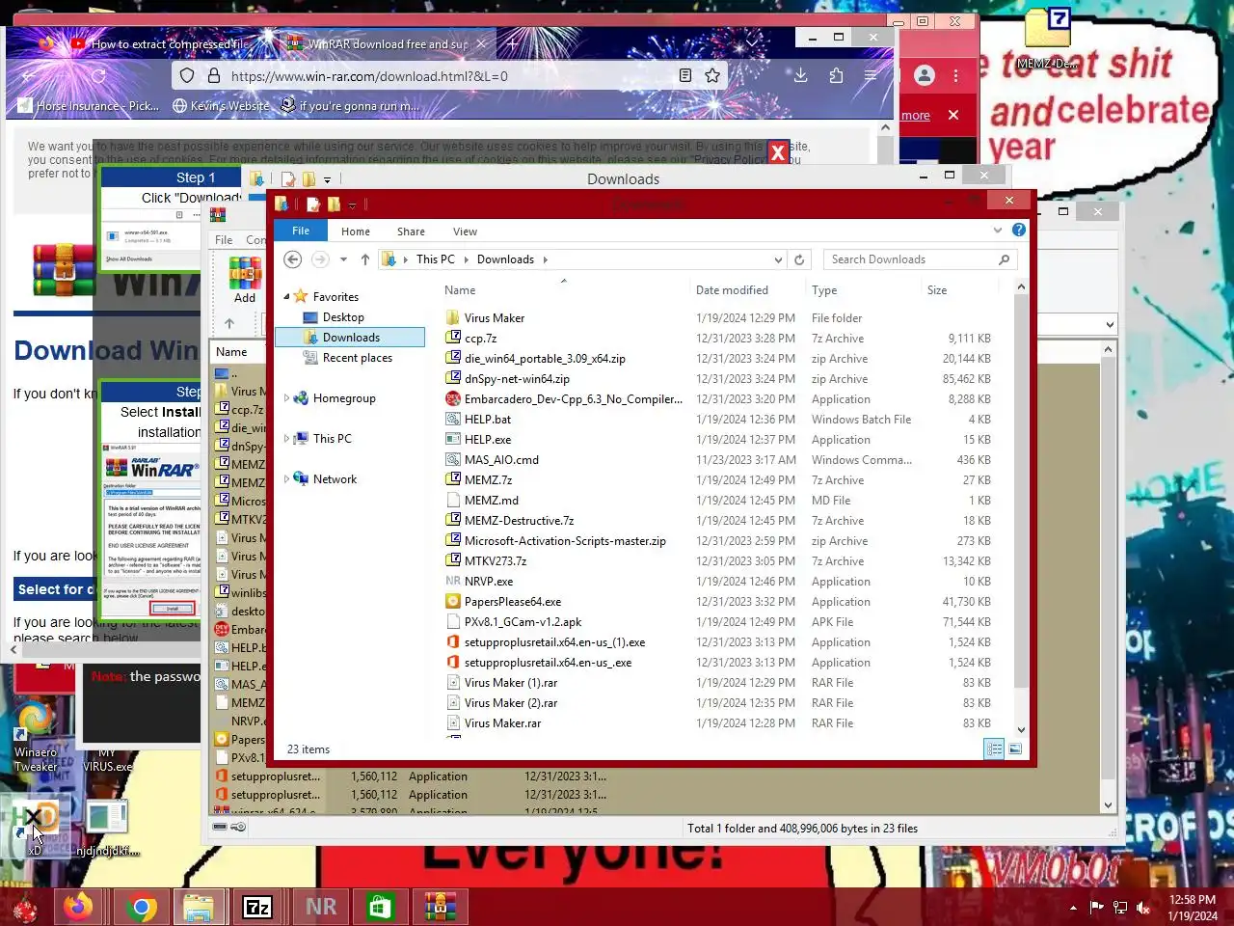Open the View ribbon tab
1234x926 pixels.
465,231
